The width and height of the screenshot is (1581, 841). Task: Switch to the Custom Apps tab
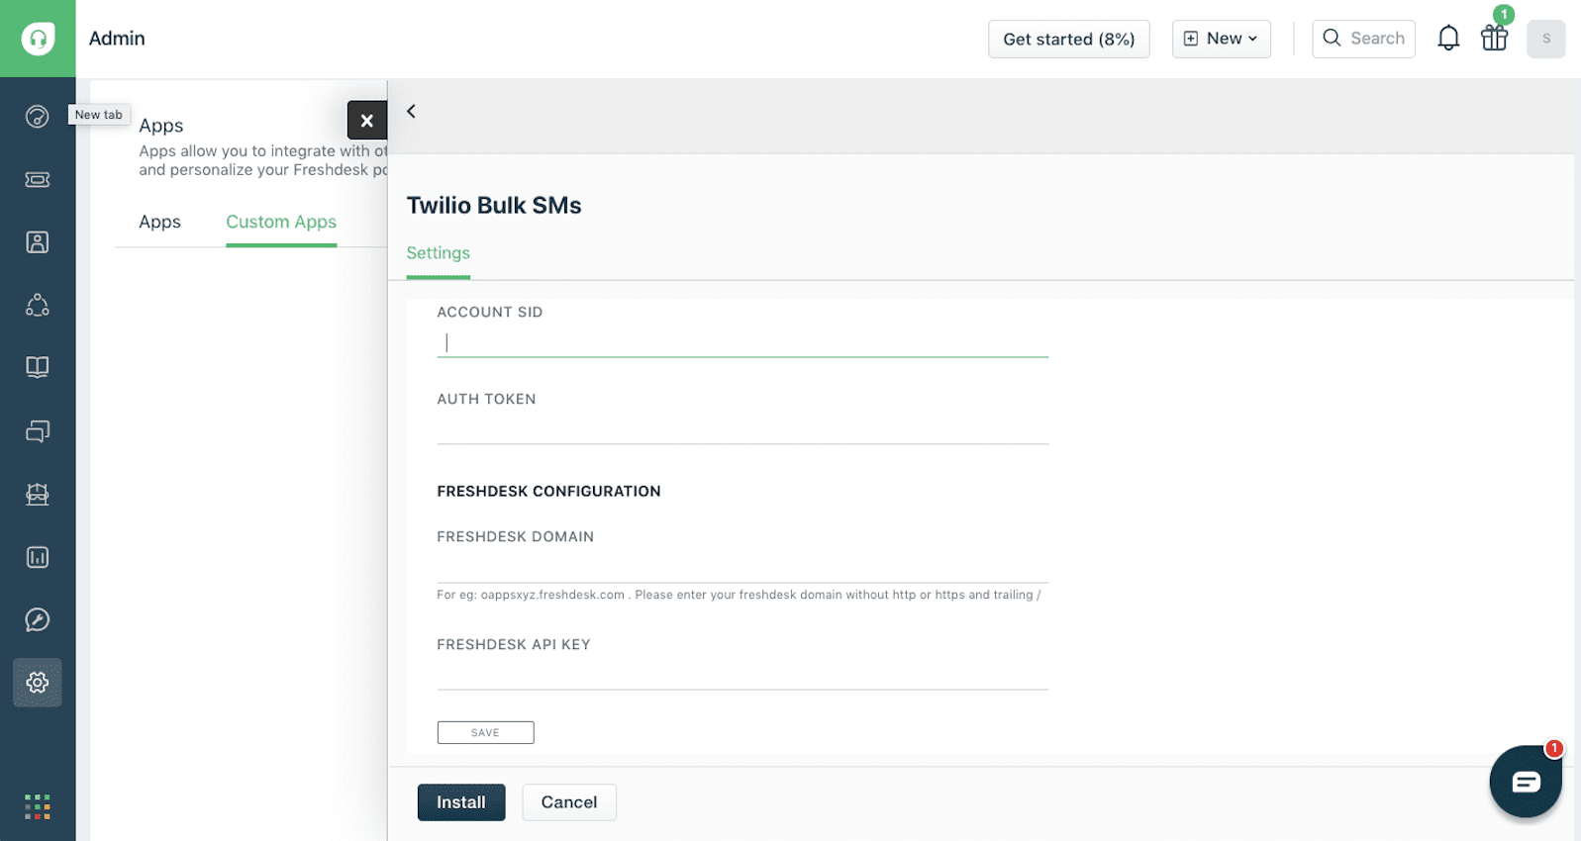click(281, 222)
